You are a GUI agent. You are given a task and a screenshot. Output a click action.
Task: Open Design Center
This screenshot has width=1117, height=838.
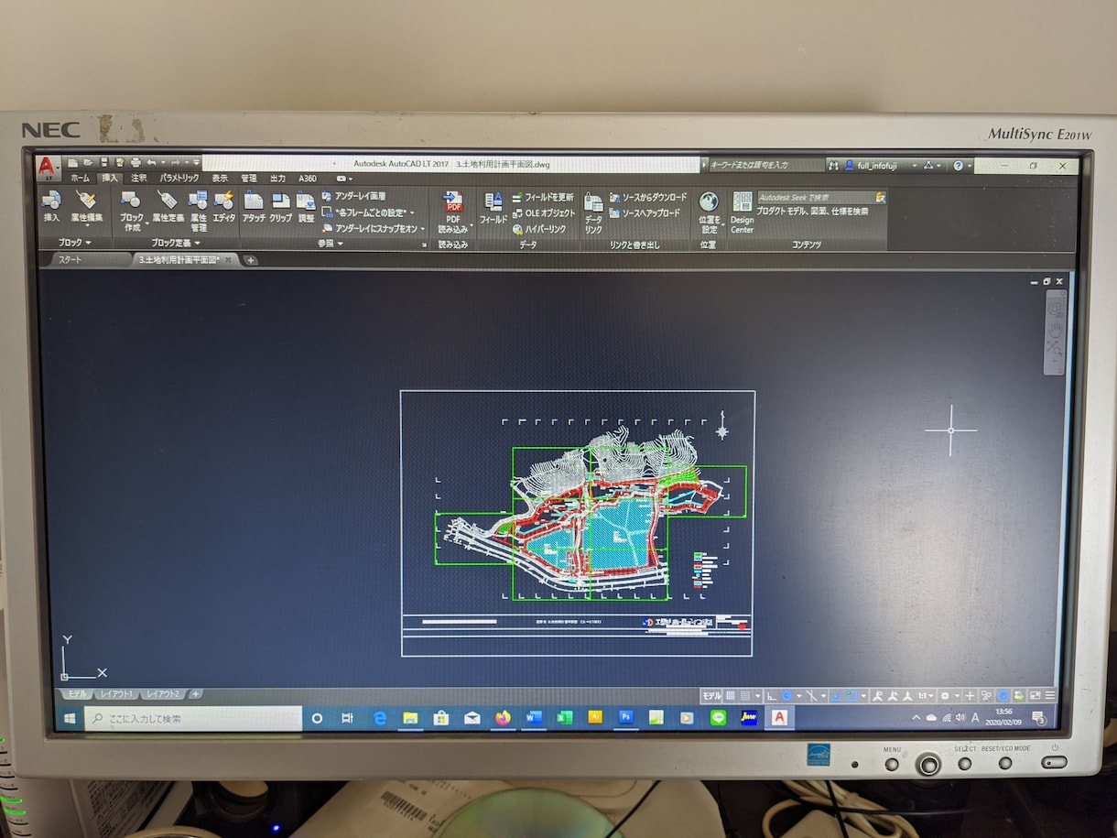pos(742,212)
